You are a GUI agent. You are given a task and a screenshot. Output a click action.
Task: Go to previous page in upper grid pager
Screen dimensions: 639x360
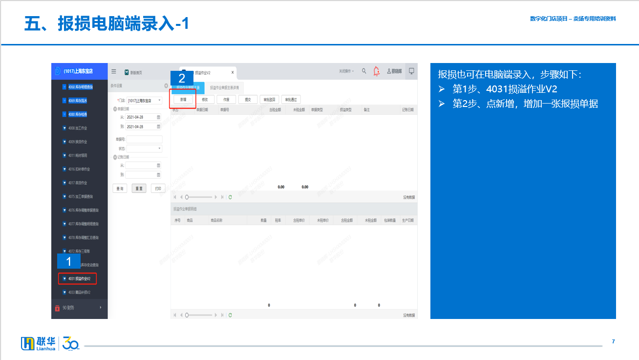tap(181, 197)
